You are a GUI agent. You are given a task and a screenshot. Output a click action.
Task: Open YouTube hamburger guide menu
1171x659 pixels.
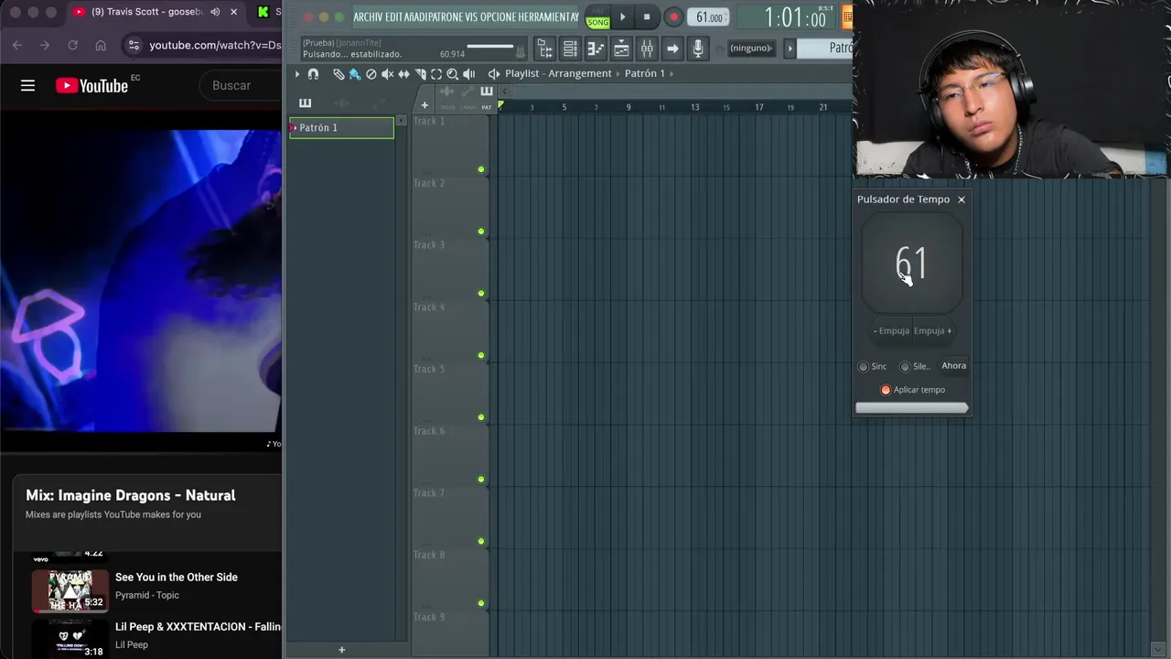(27, 85)
